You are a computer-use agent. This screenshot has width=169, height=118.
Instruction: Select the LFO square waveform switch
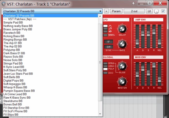tap(105, 29)
